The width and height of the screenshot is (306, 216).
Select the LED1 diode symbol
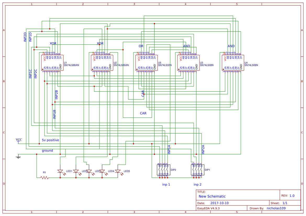[x=60, y=171]
